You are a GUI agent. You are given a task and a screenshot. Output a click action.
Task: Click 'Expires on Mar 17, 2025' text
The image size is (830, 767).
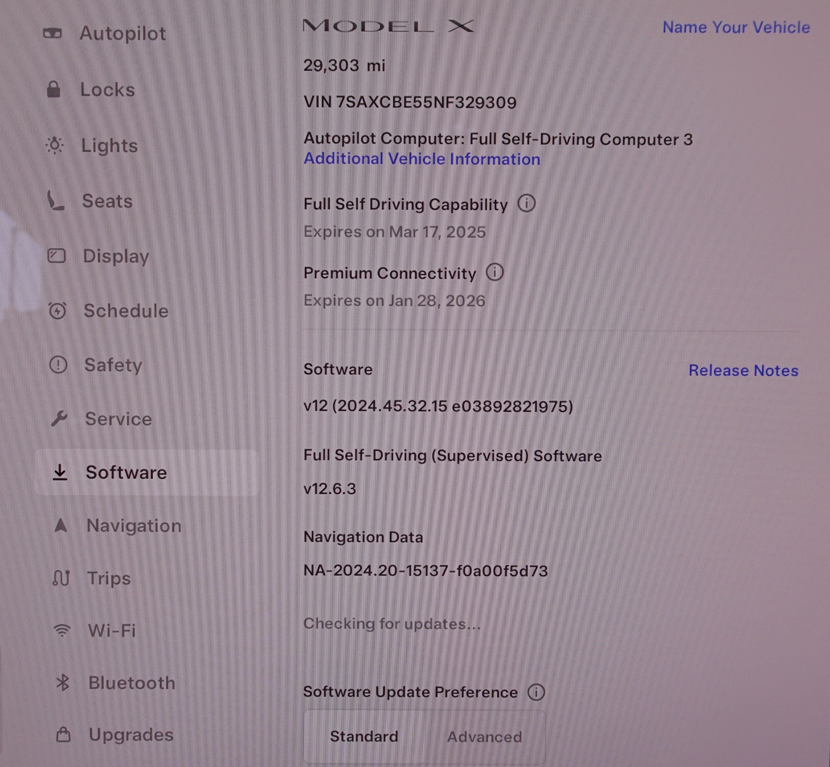pos(394,231)
